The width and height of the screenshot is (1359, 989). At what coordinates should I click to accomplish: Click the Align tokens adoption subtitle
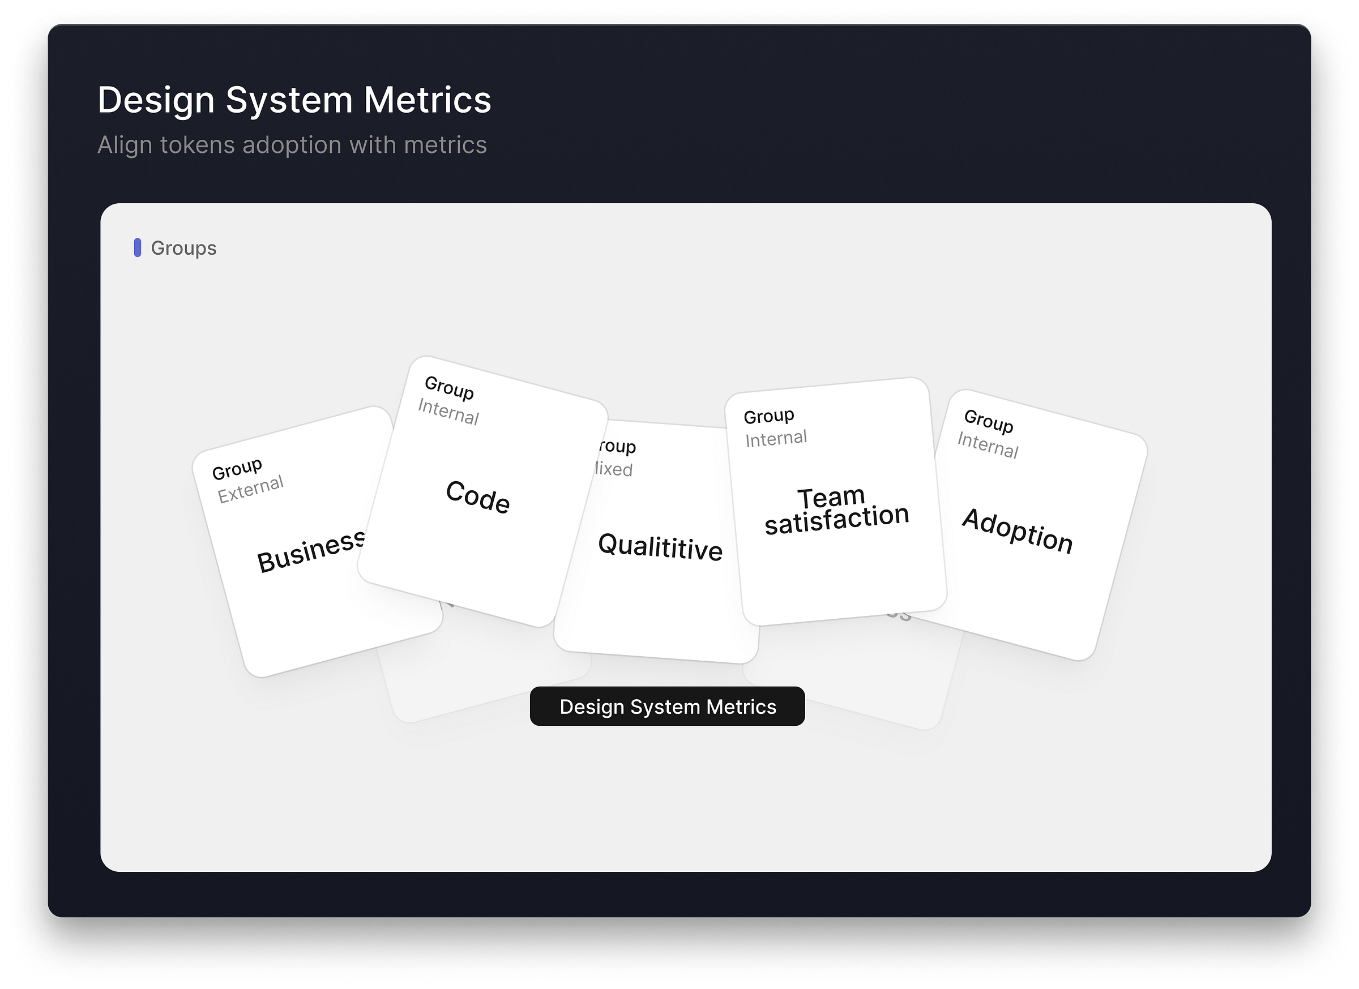point(292,145)
